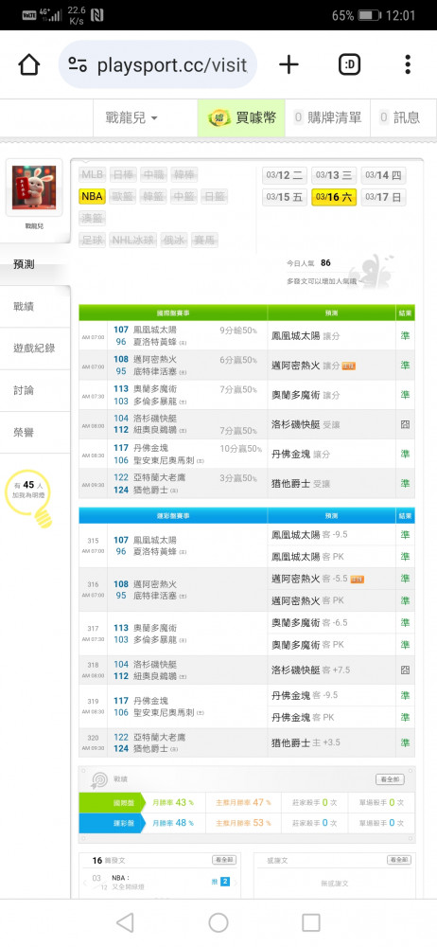Click 看全部 in the 感謝文 panel
Screen dimensions: 437x947
pyautogui.click(x=399, y=860)
